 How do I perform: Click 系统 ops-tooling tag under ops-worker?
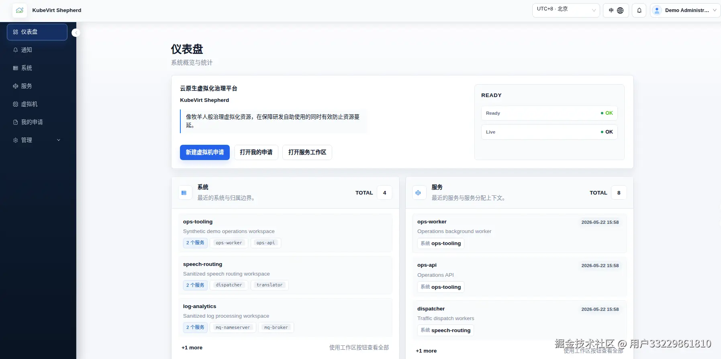click(x=441, y=243)
